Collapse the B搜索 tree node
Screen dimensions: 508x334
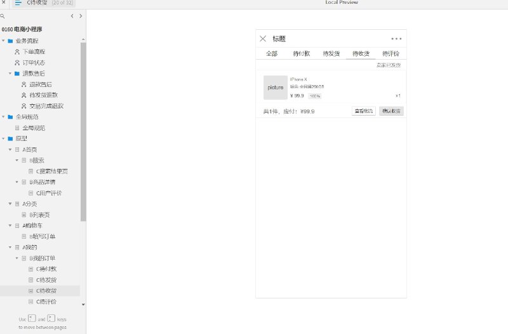[17, 161]
